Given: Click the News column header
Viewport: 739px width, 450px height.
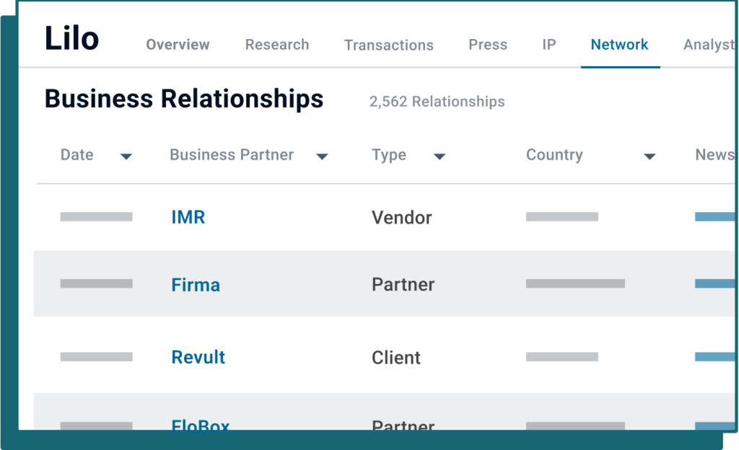Looking at the screenshot, I should pos(714,155).
